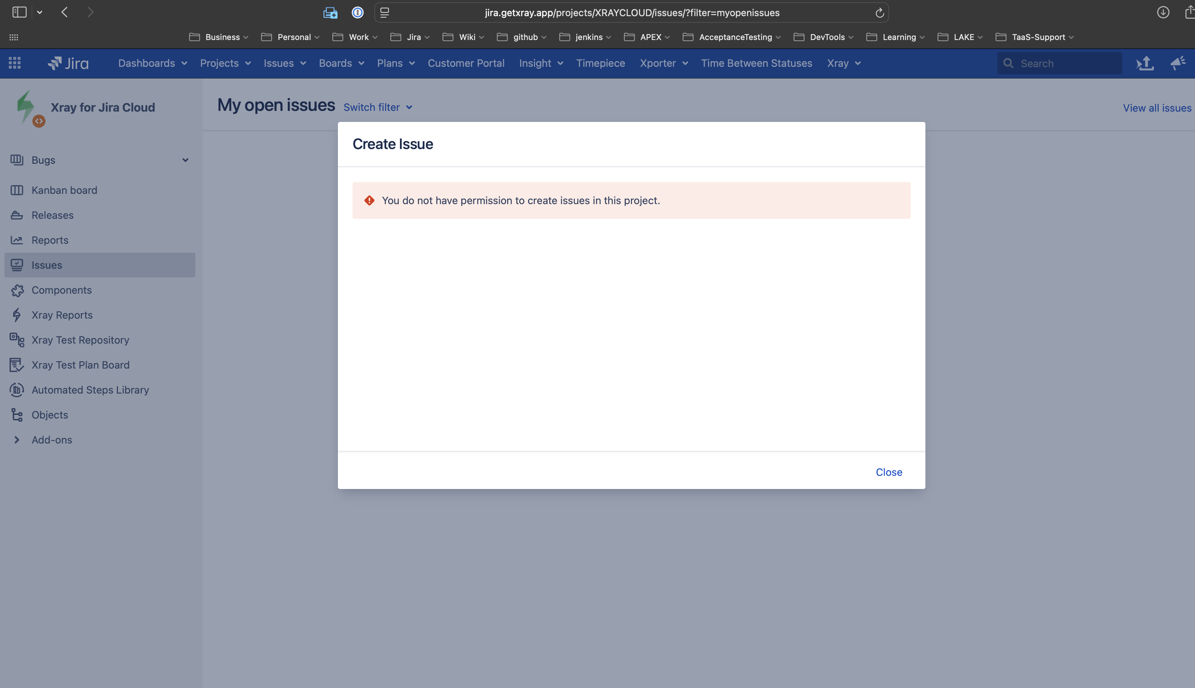Open the jenkins bookmarks folder

point(585,37)
